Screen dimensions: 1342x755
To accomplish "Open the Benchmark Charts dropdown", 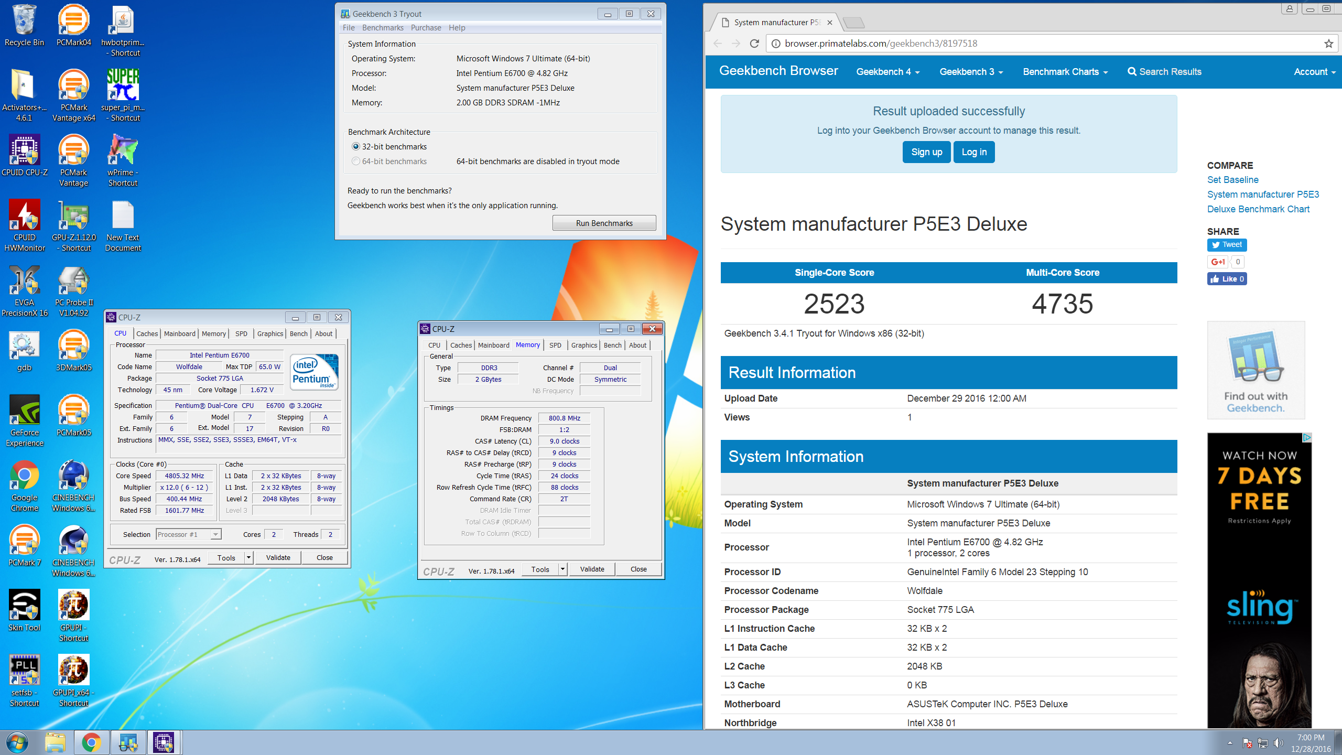I will [1065, 72].
